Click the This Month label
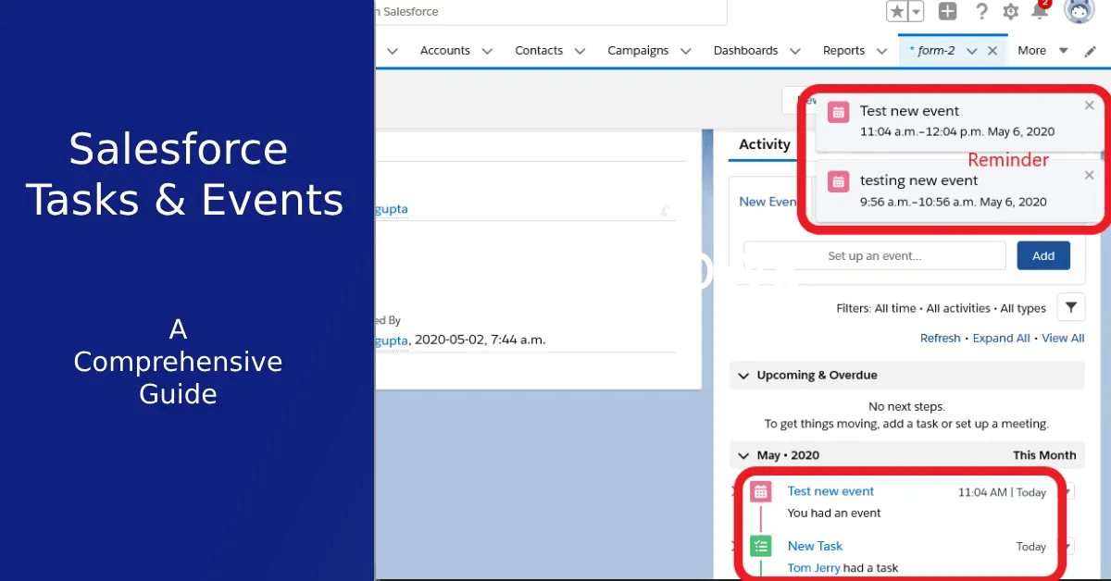 pos(1044,455)
